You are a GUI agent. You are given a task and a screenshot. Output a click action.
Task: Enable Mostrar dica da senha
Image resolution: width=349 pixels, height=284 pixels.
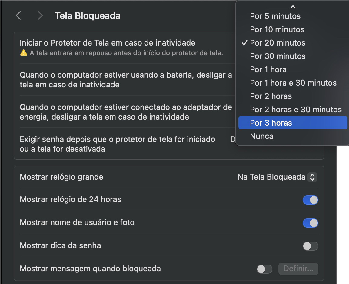(x=310, y=246)
